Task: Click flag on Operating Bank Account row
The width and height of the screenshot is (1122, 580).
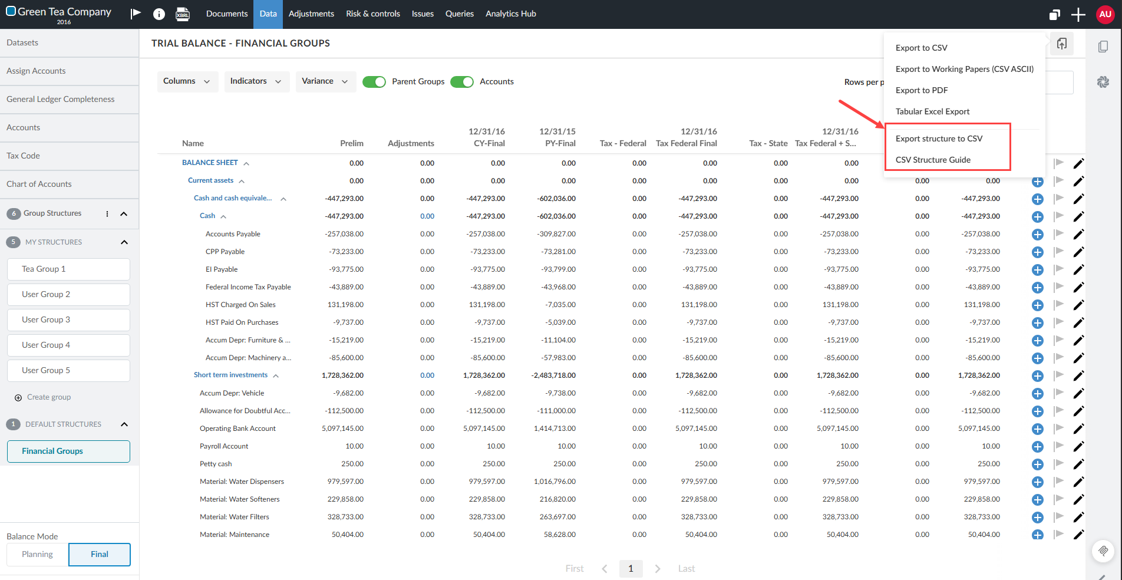Action: (1059, 428)
